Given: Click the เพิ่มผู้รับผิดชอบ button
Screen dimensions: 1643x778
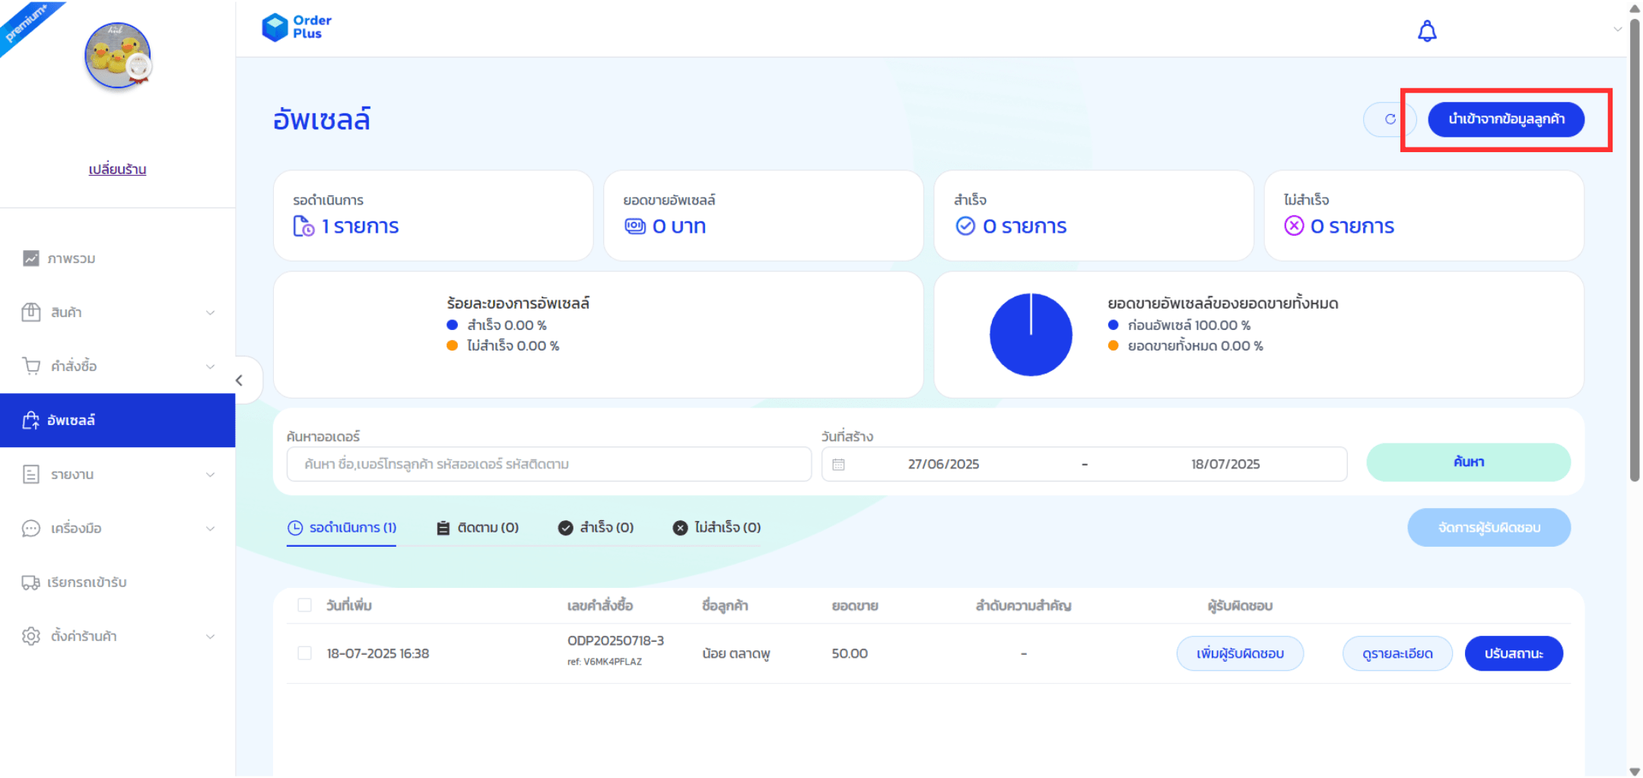Looking at the screenshot, I should click(1240, 654).
